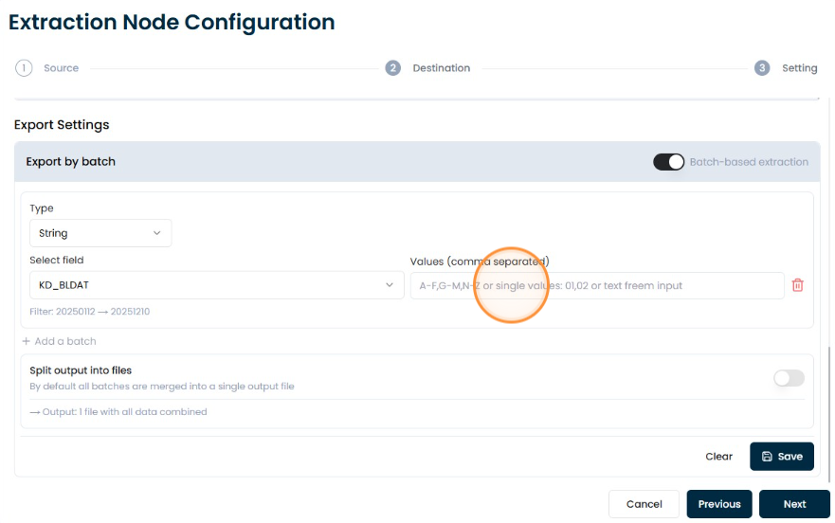Enable the Split output into files toggle
The height and width of the screenshot is (523, 835).
coord(789,378)
